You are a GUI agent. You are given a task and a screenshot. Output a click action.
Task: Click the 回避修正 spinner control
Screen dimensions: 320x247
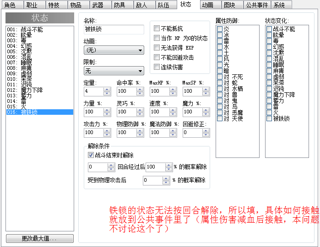pos(206,133)
